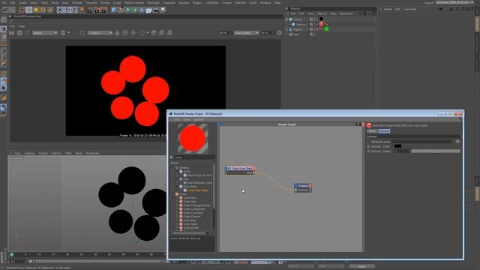Click the red Redshift material tag on Sphere
The width and height of the screenshot is (480, 270).
tap(321, 24)
